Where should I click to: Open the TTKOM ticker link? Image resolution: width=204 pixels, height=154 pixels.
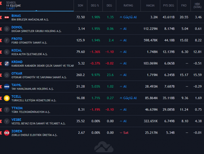(x=17, y=108)
